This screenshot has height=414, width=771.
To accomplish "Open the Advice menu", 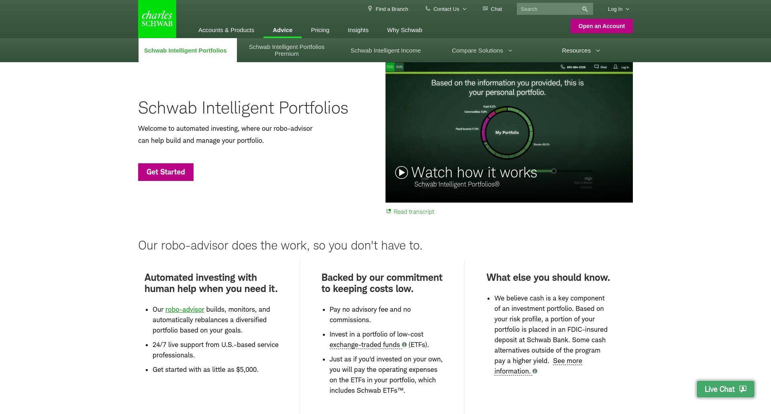I will click(x=283, y=30).
